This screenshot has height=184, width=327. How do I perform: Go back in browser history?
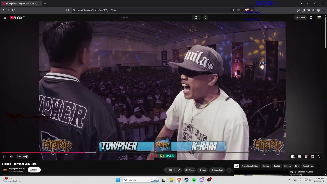[x=3, y=10]
